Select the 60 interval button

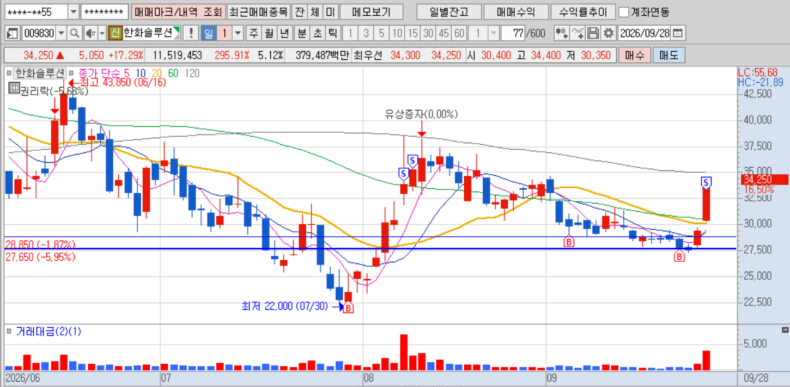point(459,33)
